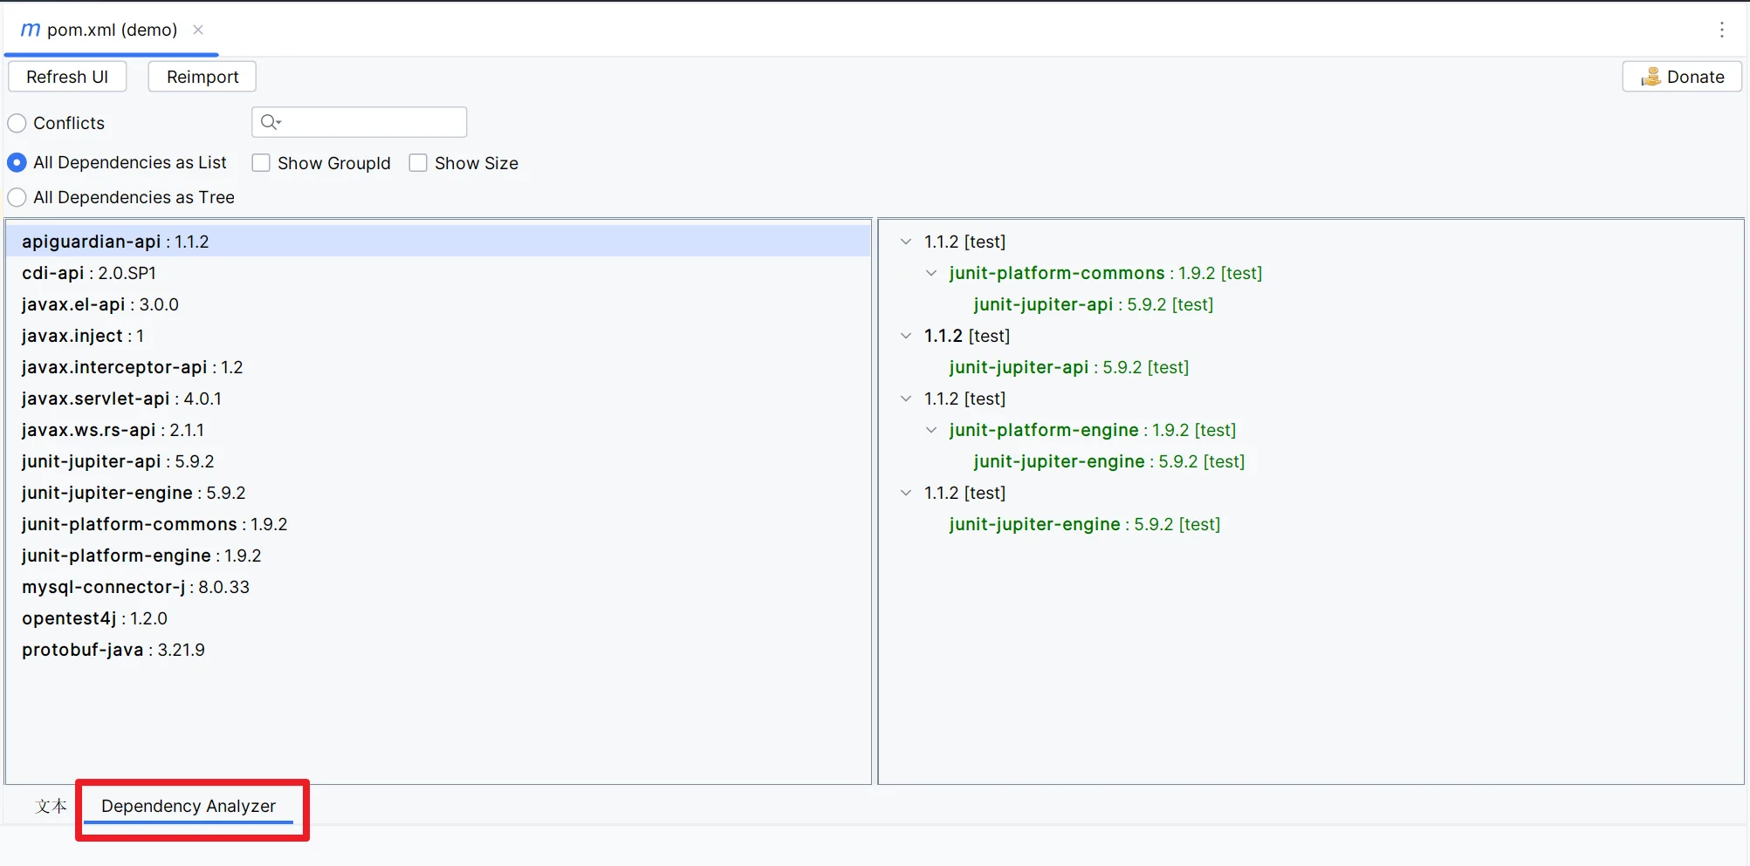Collapse the junit-platform-engine tree node

point(931,430)
